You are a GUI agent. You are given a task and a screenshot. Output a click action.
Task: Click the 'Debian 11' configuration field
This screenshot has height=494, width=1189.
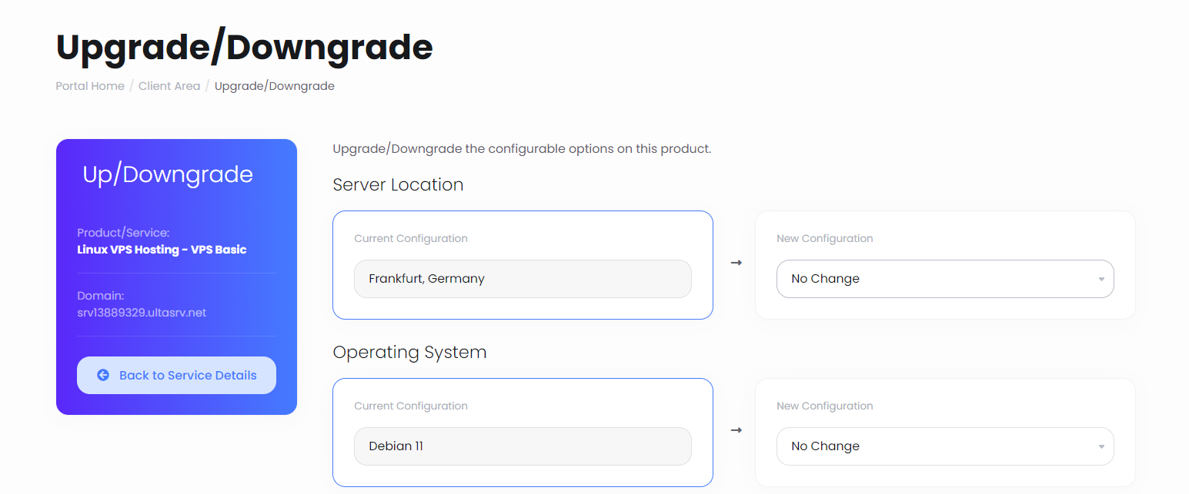(x=523, y=446)
